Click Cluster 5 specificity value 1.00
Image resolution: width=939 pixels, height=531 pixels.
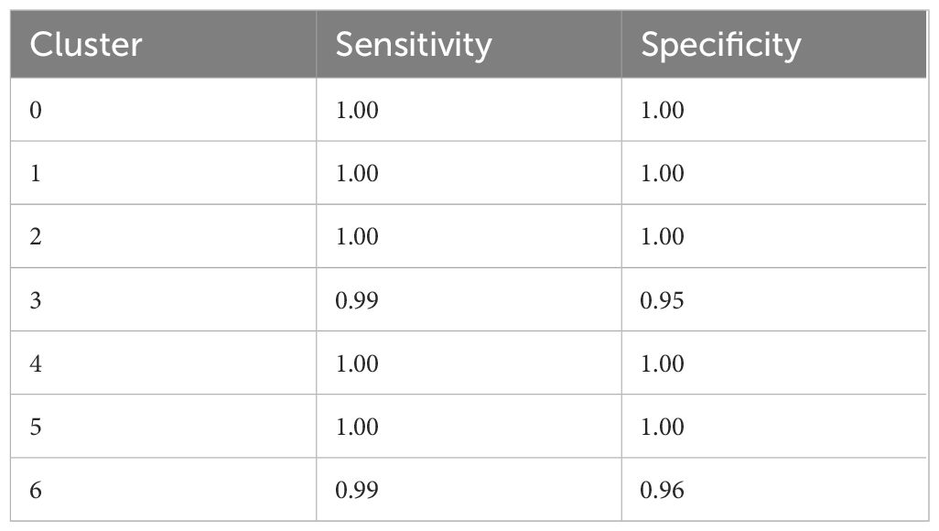[663, 426]
